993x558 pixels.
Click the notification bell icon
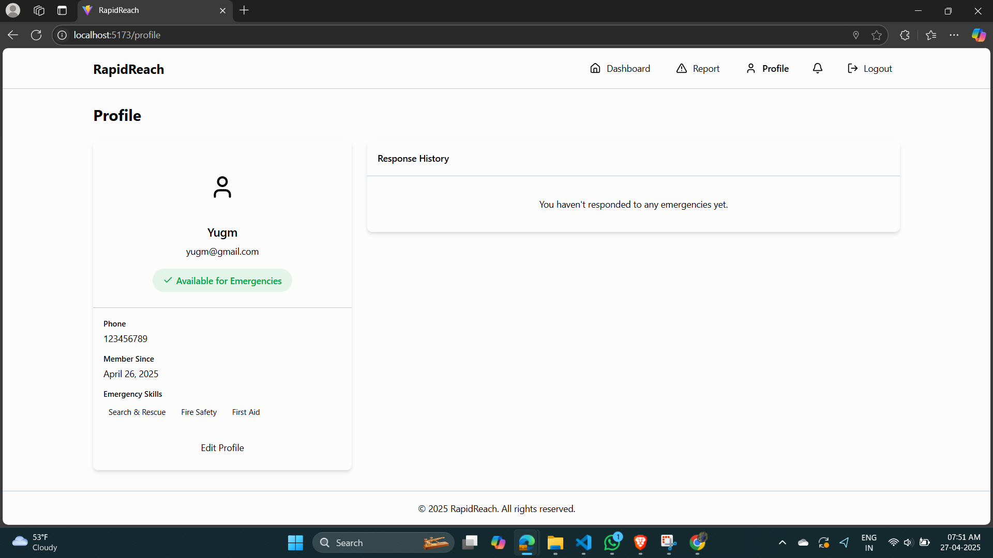[x=818, y=68]
